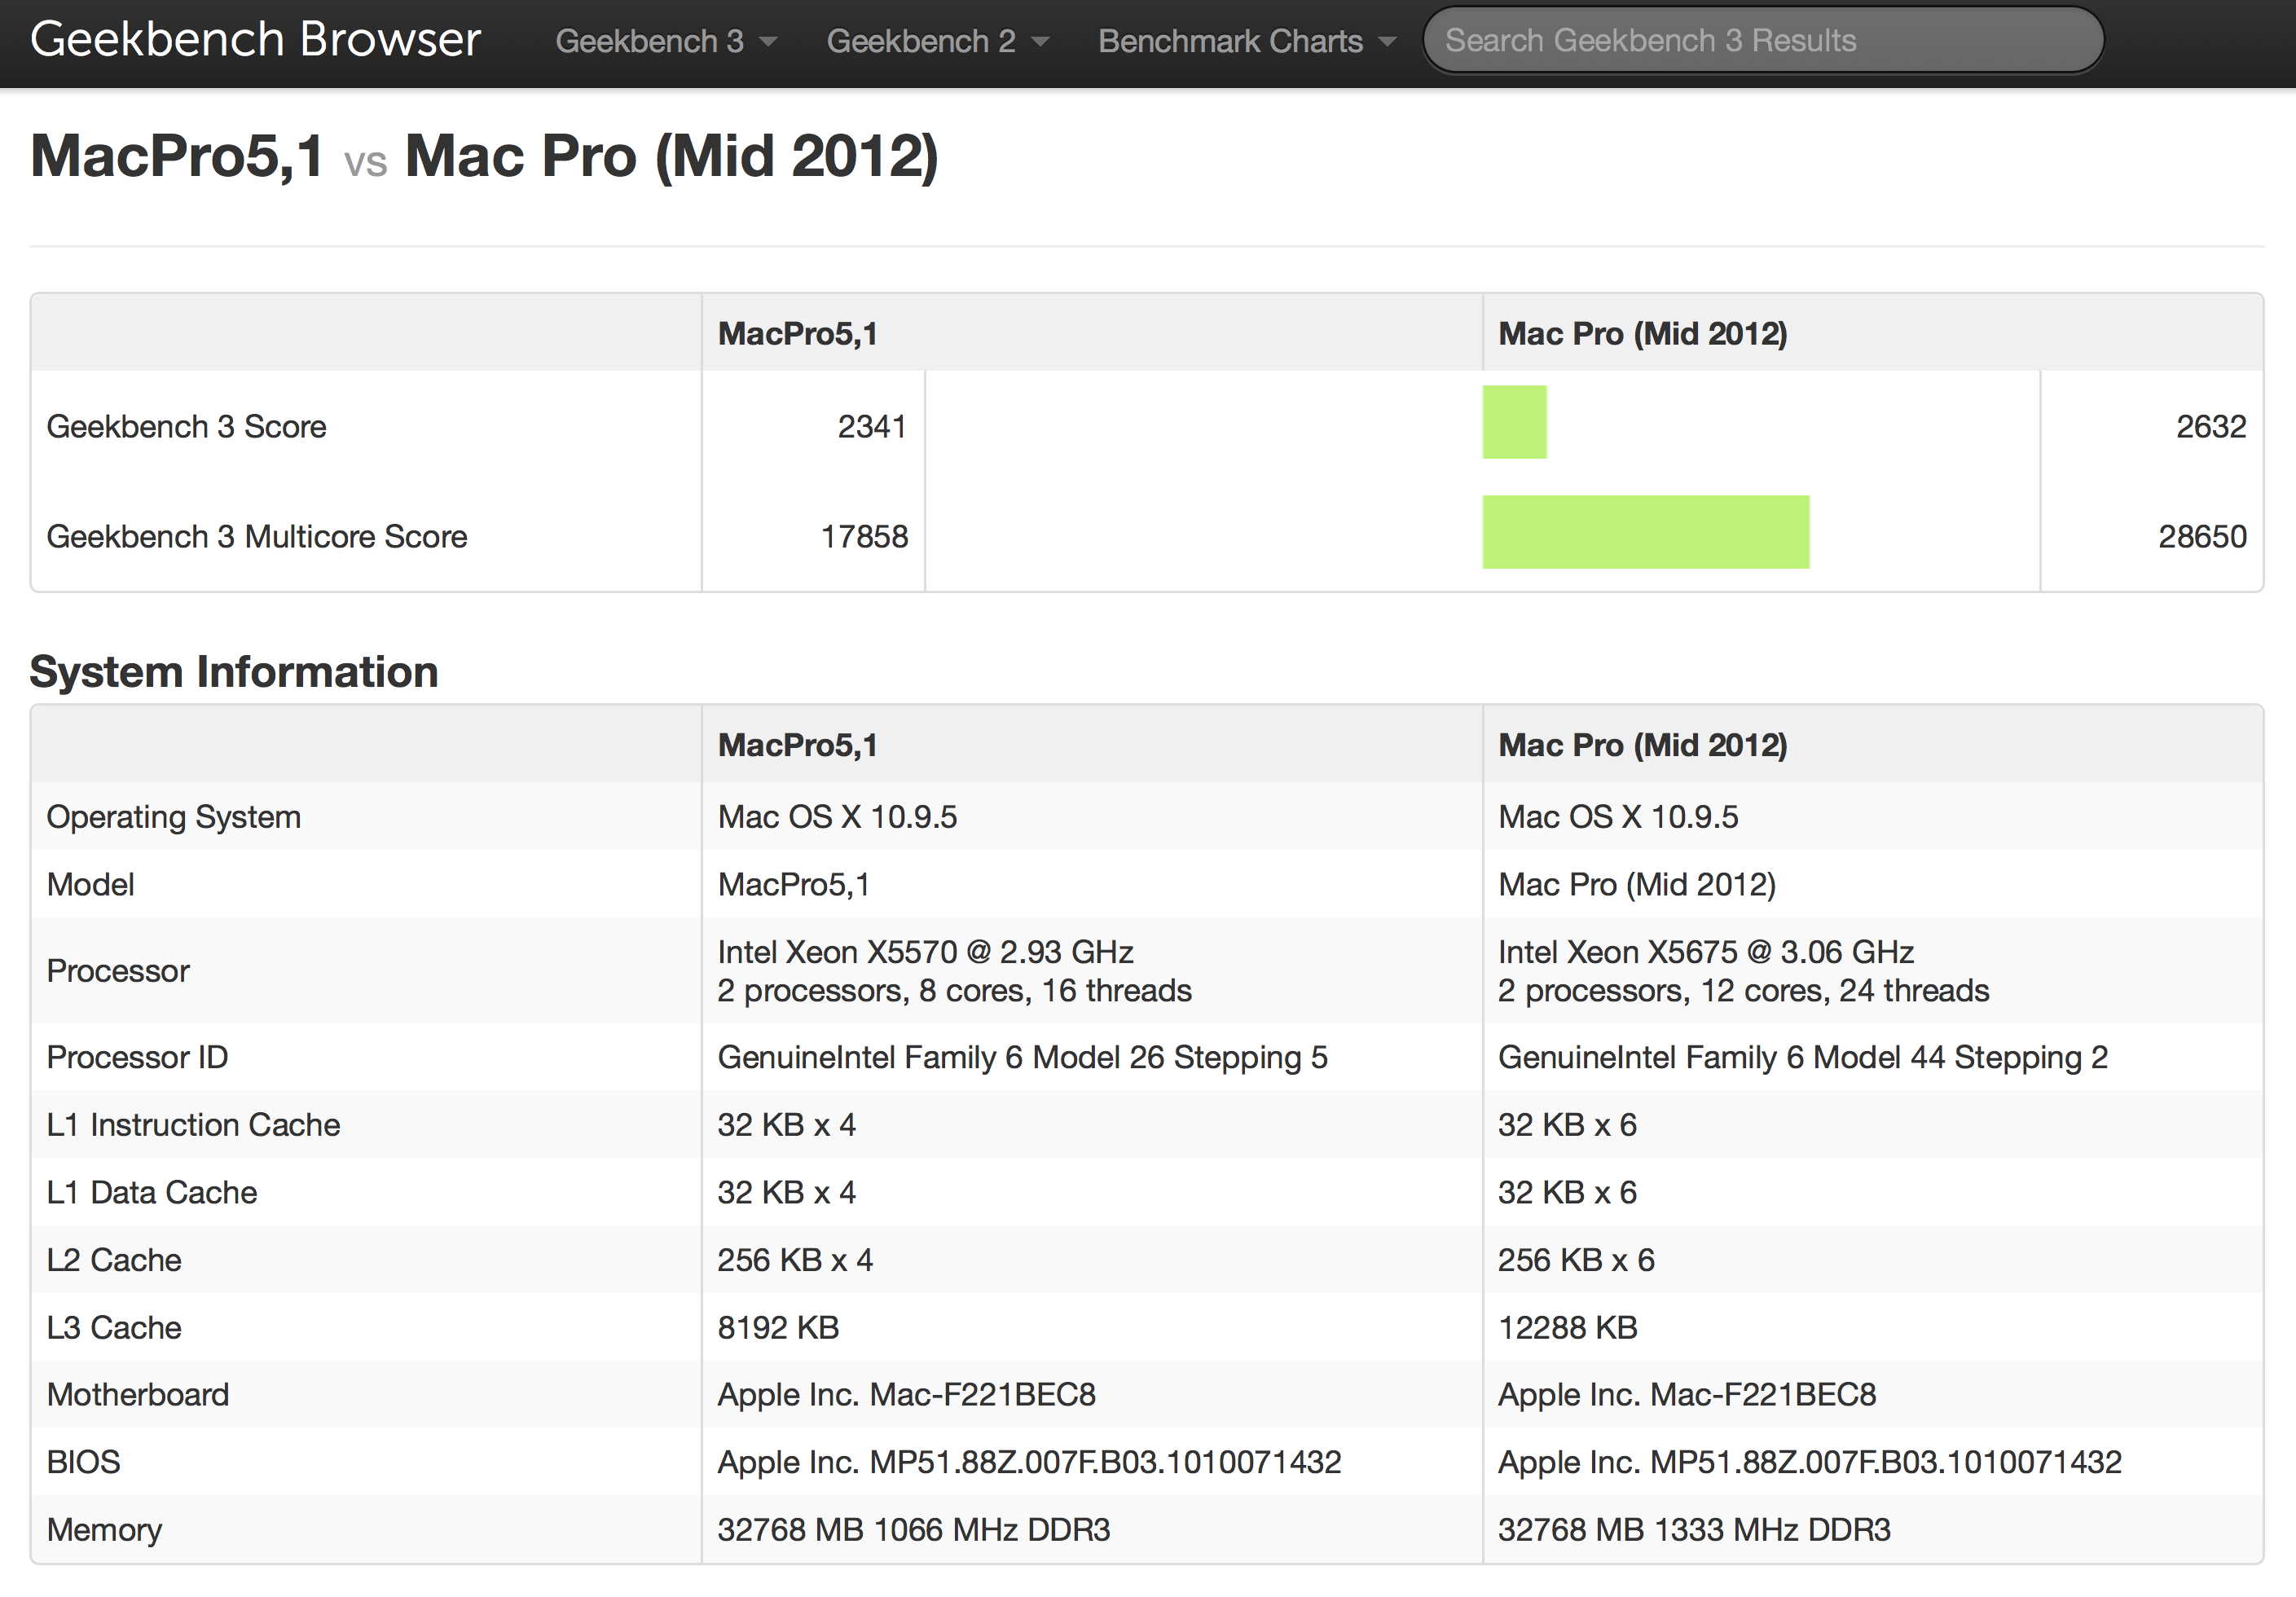Click the L3 Cache row label

tap(114, 1327)
